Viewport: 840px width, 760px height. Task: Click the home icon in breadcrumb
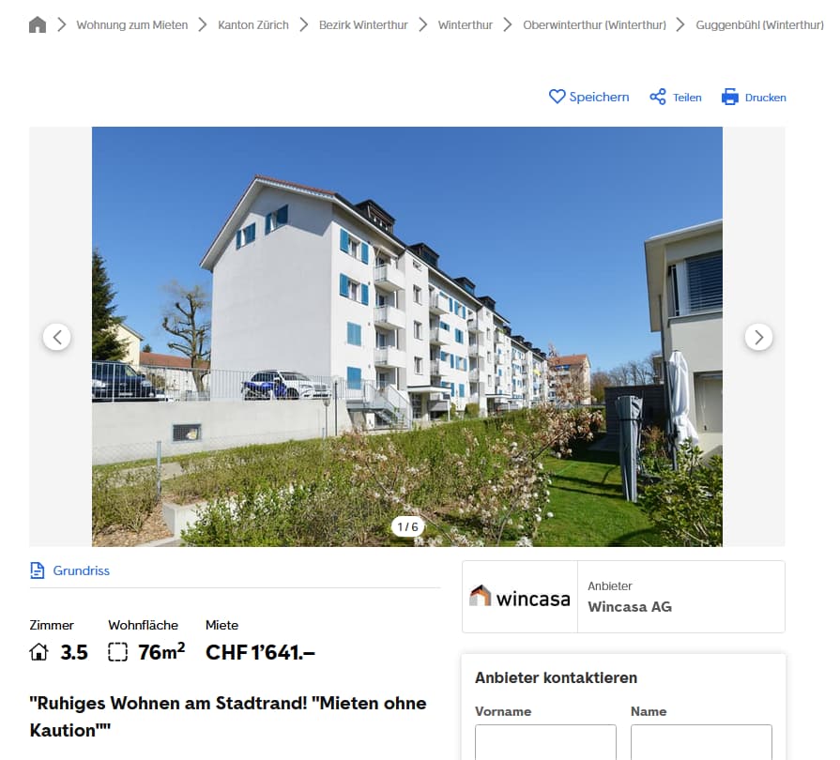38,24
